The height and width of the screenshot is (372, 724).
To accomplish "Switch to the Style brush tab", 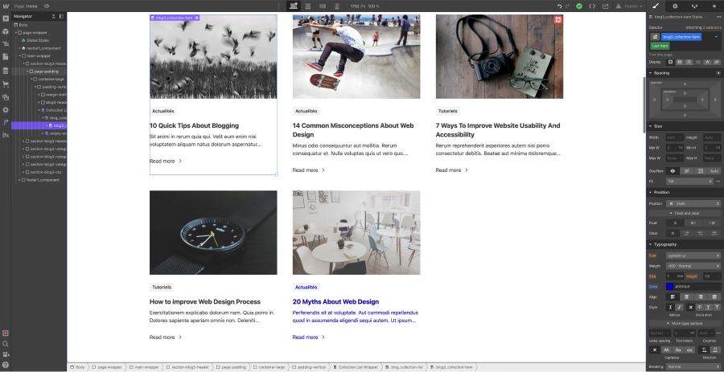I will [x=656, y=6].
